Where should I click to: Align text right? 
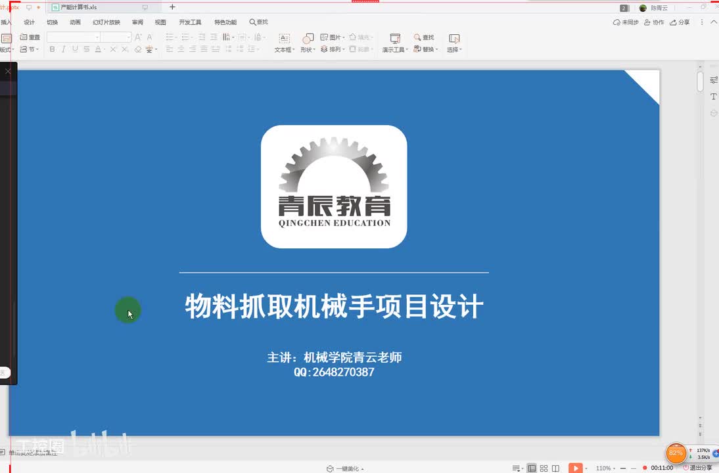coord(193,49)
